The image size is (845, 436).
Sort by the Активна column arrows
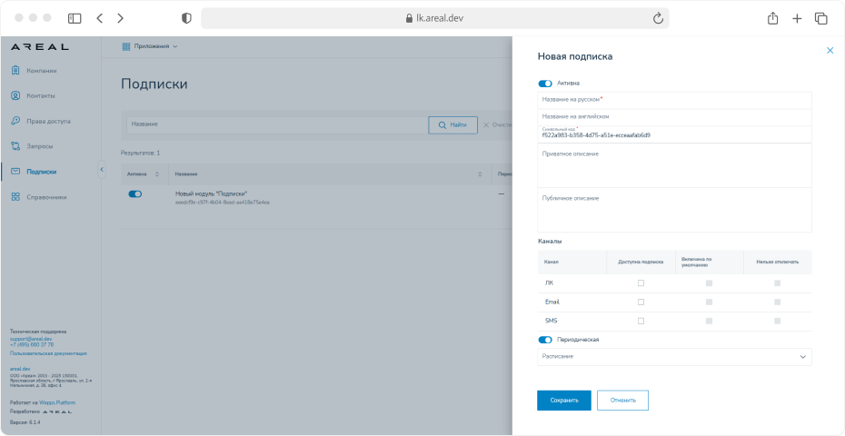[157, 174]
